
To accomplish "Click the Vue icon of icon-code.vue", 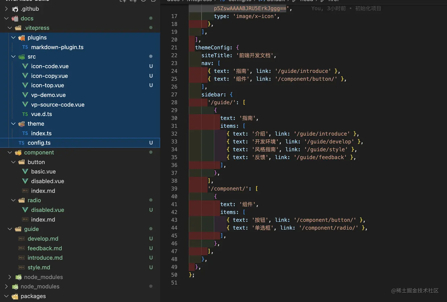I will point(25,66).
